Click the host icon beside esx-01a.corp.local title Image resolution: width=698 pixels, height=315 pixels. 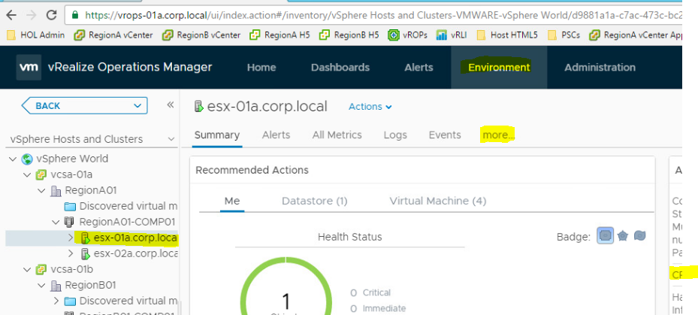click(x=199, y=107)
